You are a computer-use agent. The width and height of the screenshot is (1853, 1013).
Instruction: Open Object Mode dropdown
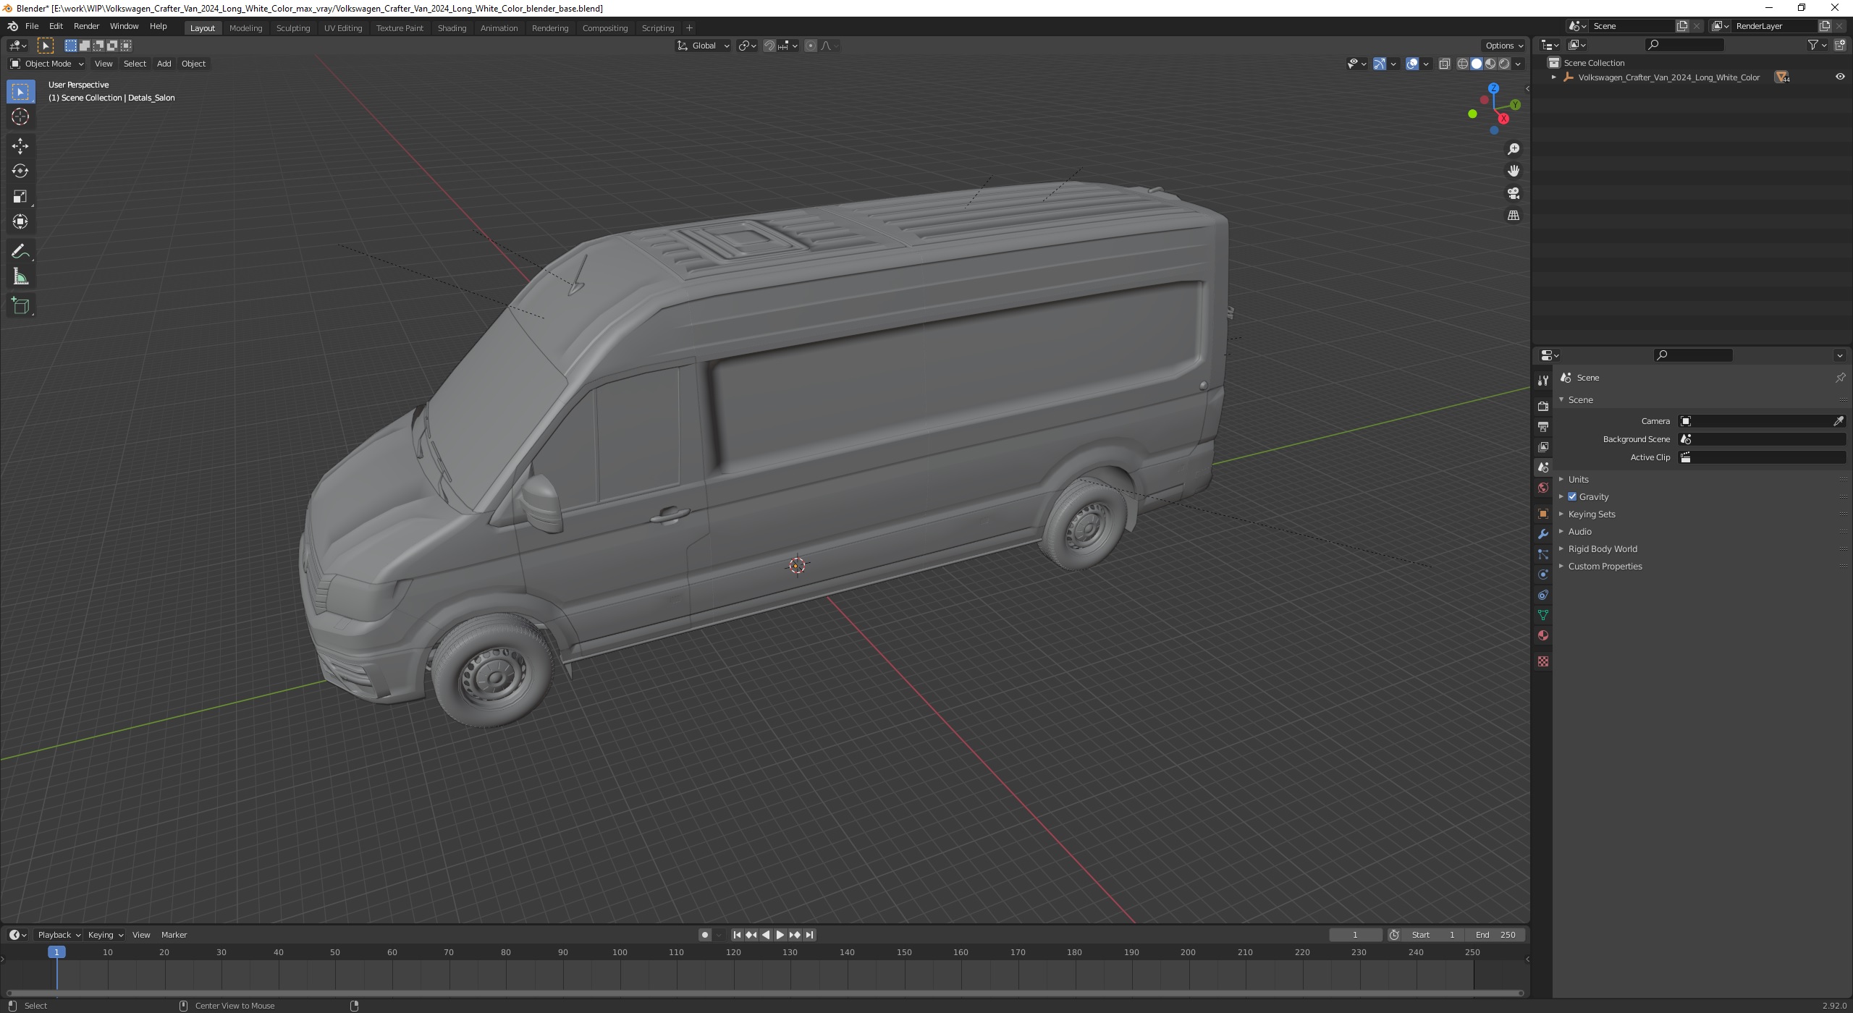click(47, 64)
